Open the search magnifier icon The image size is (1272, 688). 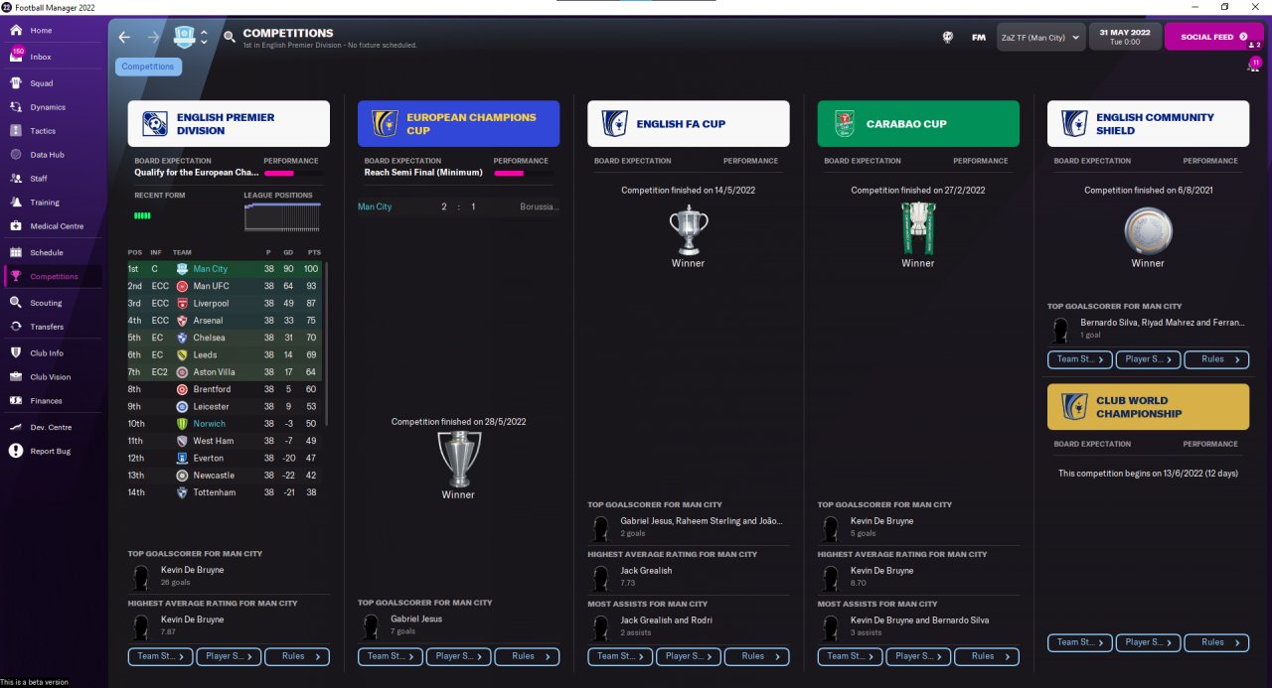(x=230, y=37)
